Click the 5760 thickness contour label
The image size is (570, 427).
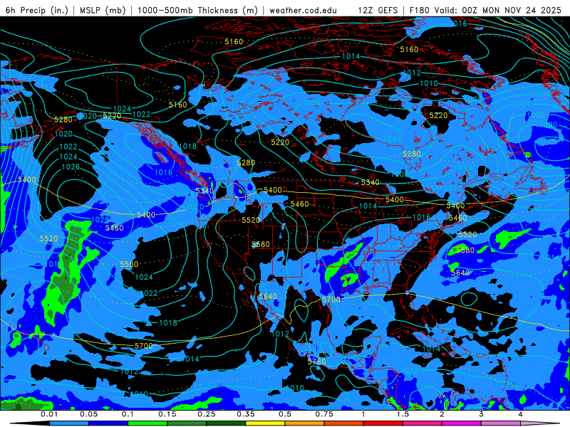click(x=316, y=362)
